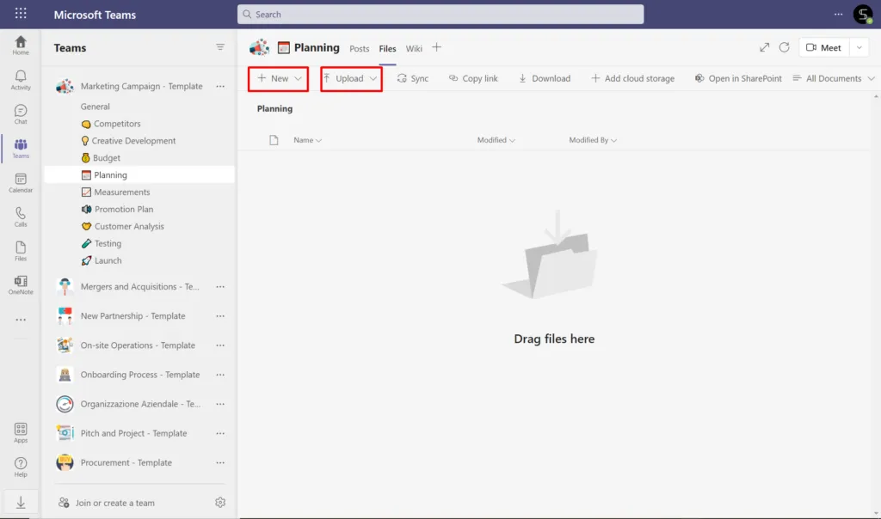Click the Download toolbar button
881x519 pixels.
(x=545, y=78)
